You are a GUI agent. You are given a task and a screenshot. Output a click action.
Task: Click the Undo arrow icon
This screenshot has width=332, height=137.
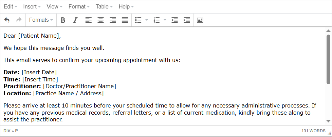coord(7,20)
